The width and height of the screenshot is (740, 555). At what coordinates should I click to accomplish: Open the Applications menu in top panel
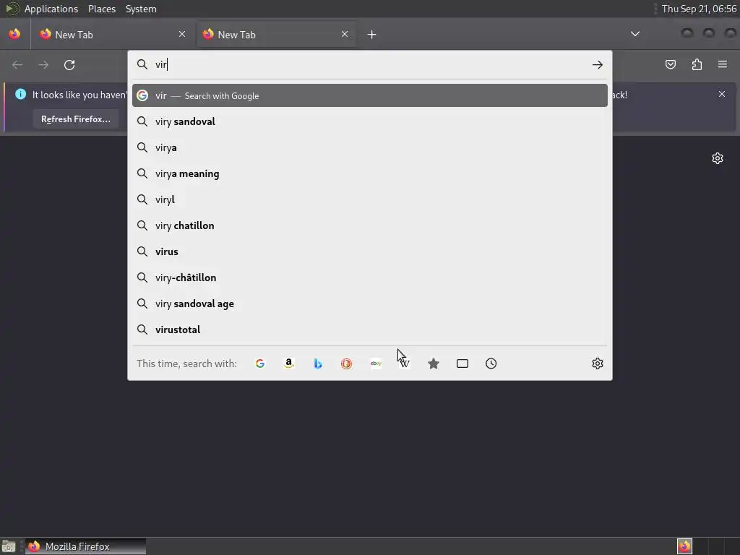pos(51,9)
